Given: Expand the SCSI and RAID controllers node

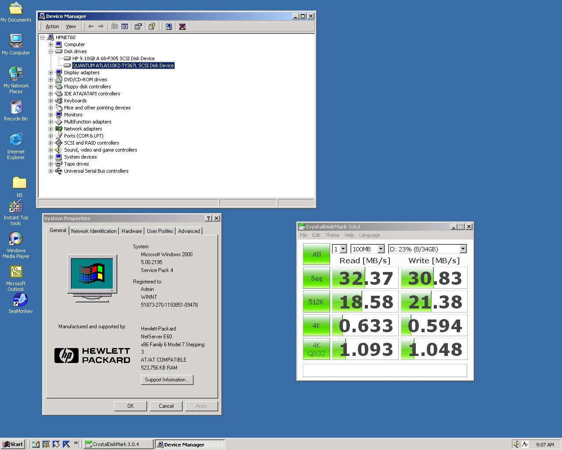Looking at the screenshot, I should 51,143.
